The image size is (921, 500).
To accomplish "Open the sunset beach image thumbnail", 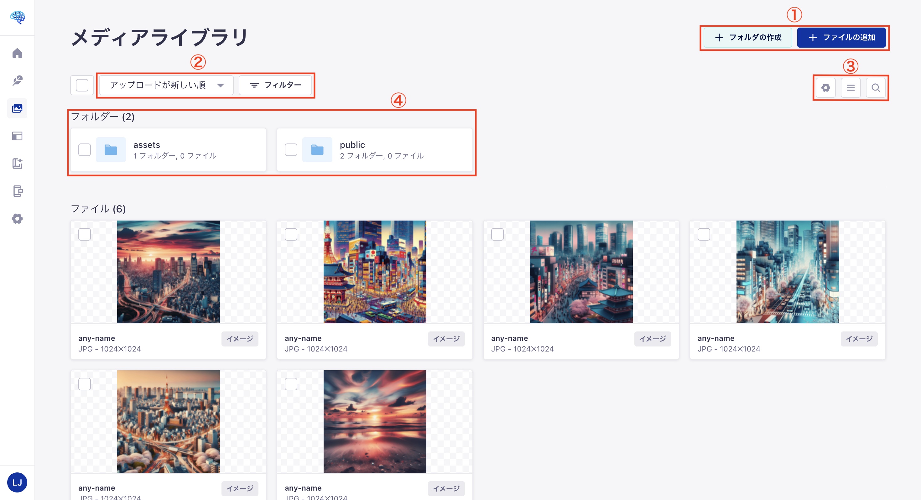I will [x=374, y=422].
